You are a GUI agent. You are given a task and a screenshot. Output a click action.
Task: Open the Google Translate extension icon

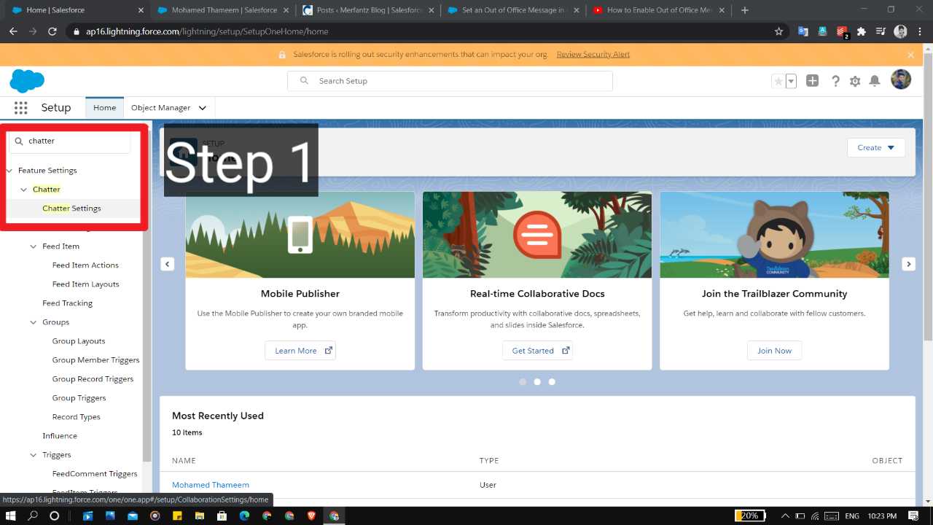point(803,31)
